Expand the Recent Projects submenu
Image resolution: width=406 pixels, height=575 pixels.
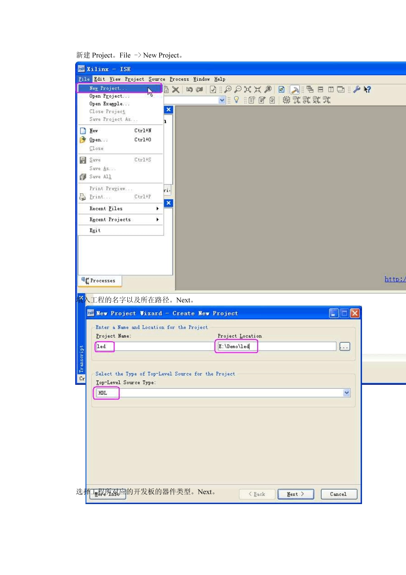[121, 219]
